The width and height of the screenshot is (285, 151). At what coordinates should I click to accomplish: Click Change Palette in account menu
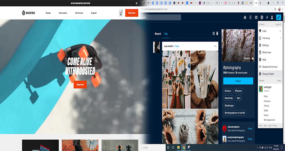(270, 74)
